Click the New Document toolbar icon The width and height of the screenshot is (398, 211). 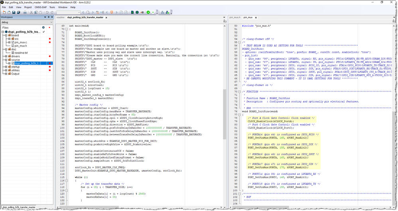click(x=3, y=12)
